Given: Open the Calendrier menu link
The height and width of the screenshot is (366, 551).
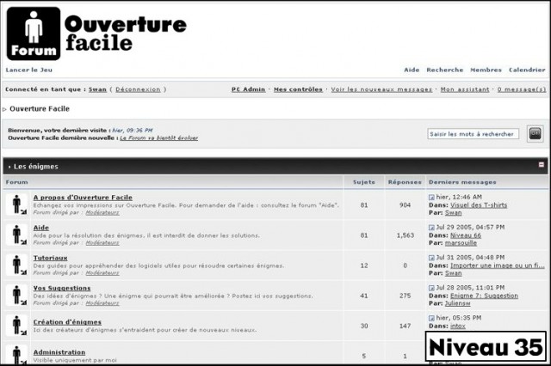Looking at the screenshot, I should [527, 70].
